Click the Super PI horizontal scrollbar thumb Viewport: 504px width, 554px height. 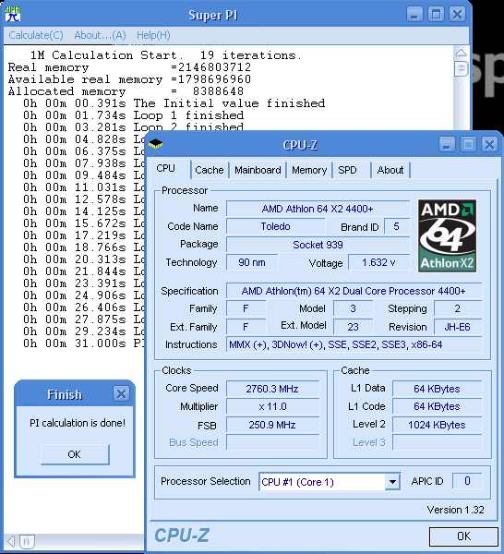[27, 541]
